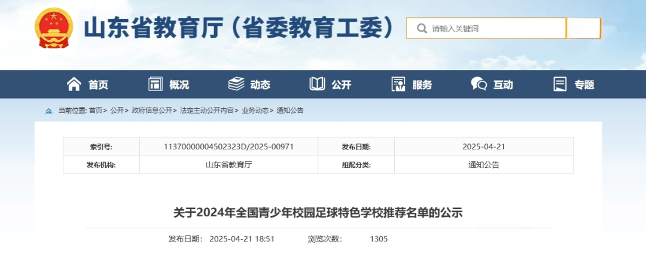Go to 公开 in breadcrumb
The width and height of the screenshot is (646, 254).
pyautogui.click(x=117, y=111)
